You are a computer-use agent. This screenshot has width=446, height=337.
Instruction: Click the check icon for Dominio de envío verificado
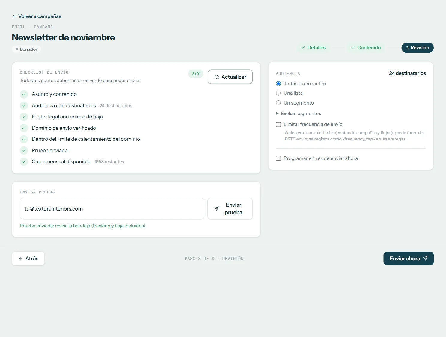[x=24, y=128]
